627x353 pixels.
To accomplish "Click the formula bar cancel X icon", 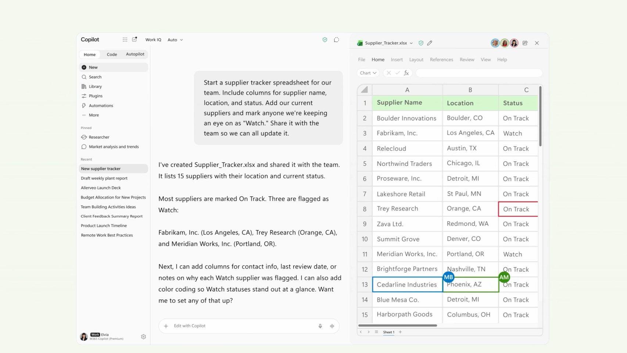I will (x=388, y=73).
